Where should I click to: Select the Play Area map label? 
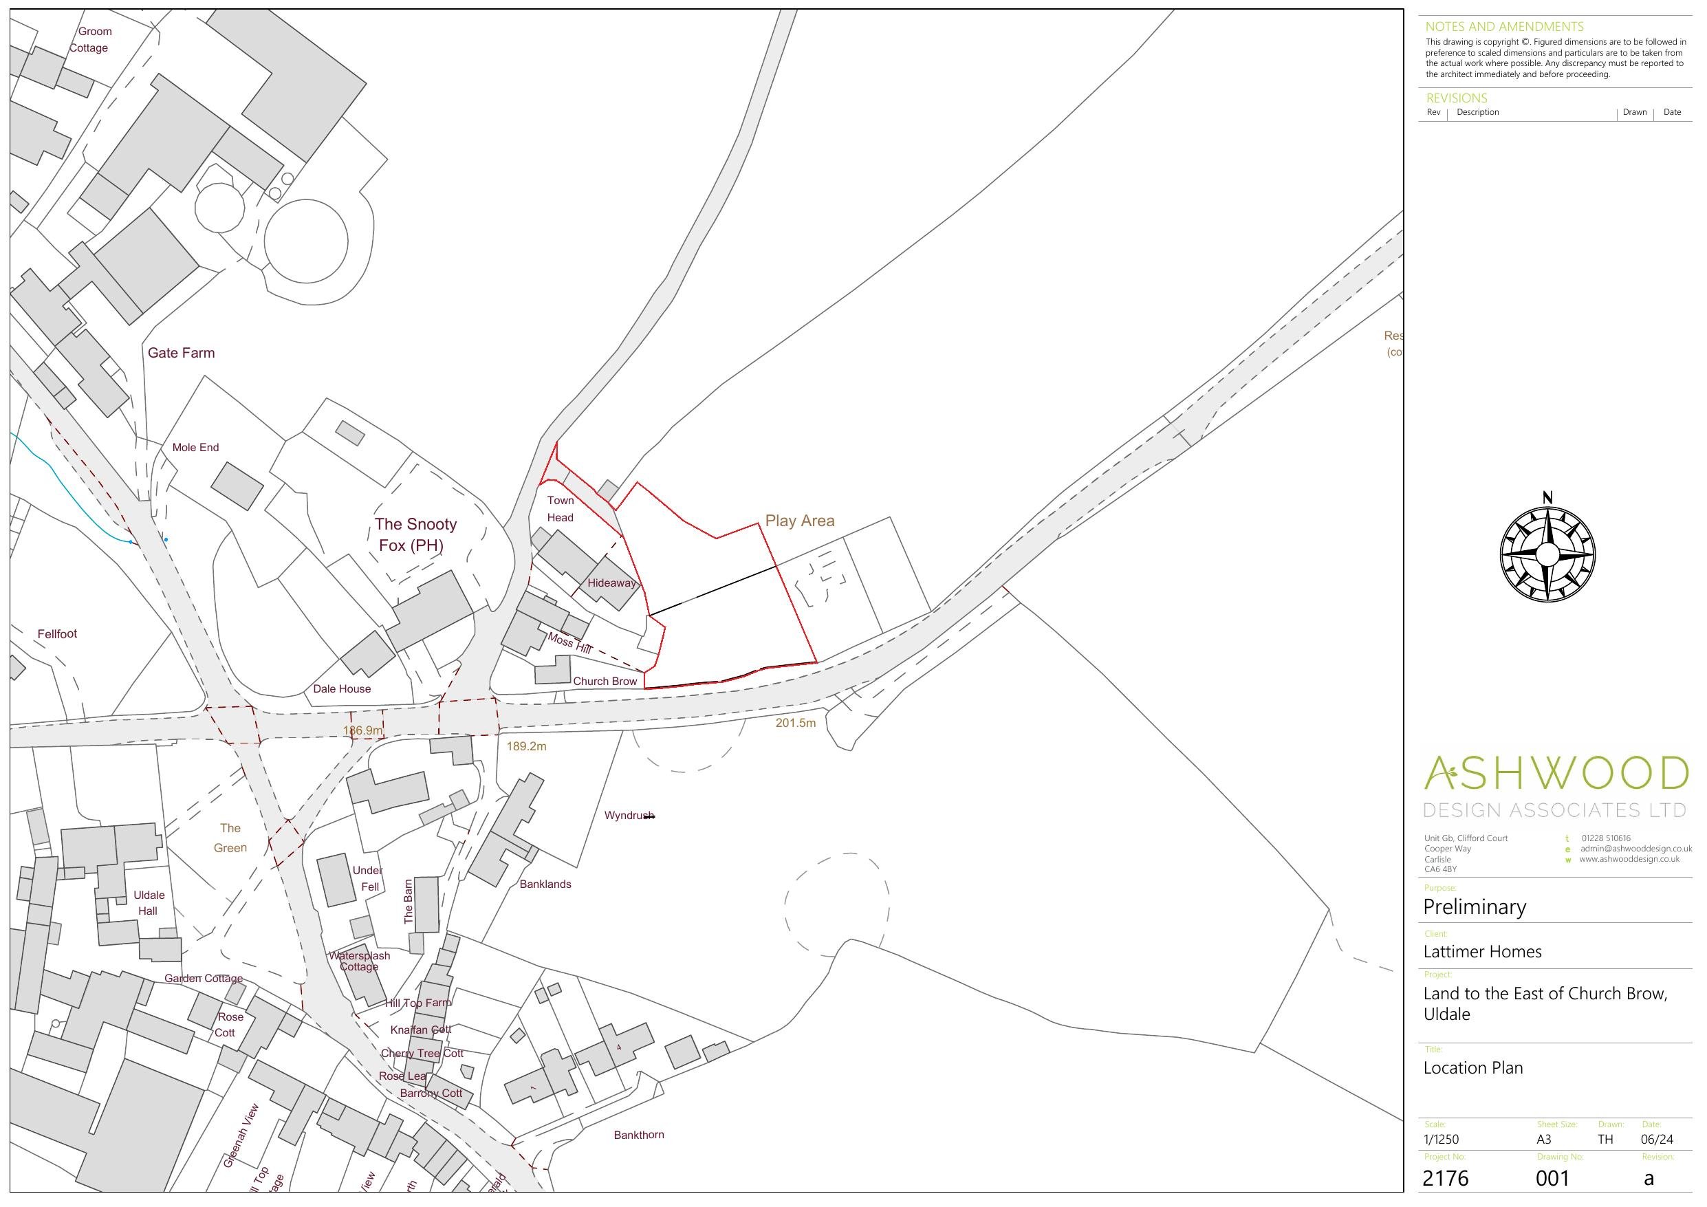click(x=799, y=521)
